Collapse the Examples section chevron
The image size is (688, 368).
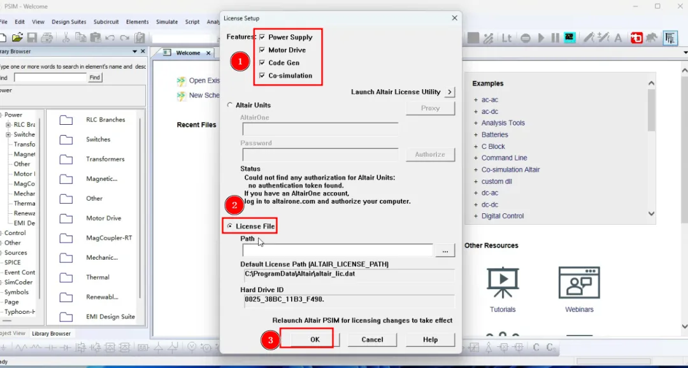[x=651, y=83]
